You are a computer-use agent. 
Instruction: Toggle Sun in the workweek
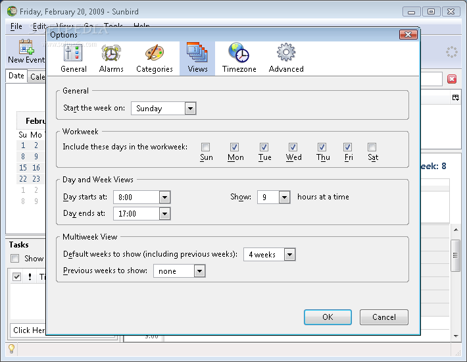[x=205, y=147]
